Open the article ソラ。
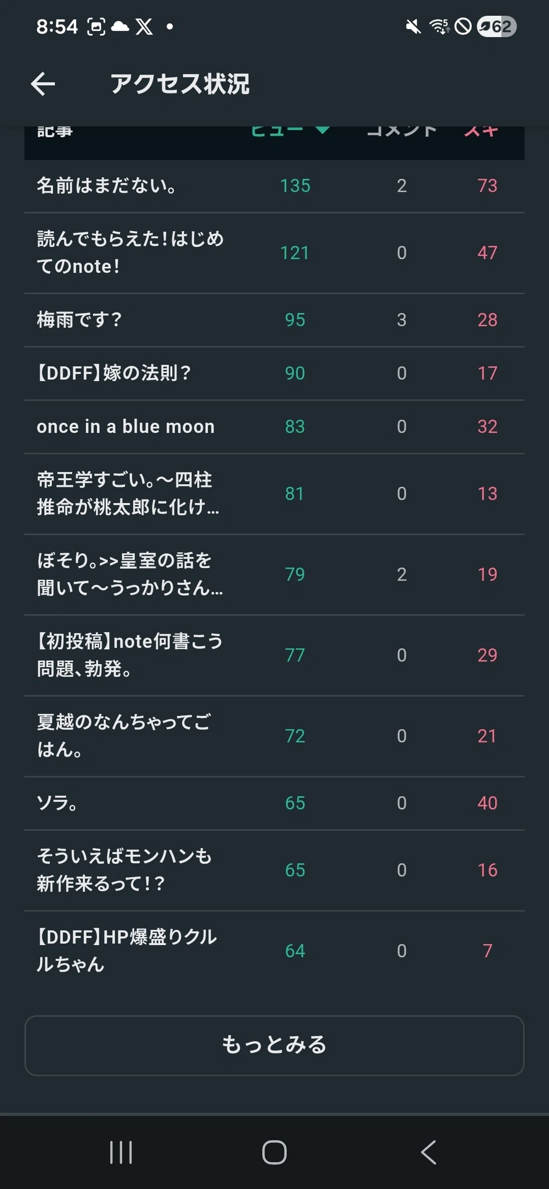The height and width of the screenshot is (1189, 549). [x=274, y=803]
